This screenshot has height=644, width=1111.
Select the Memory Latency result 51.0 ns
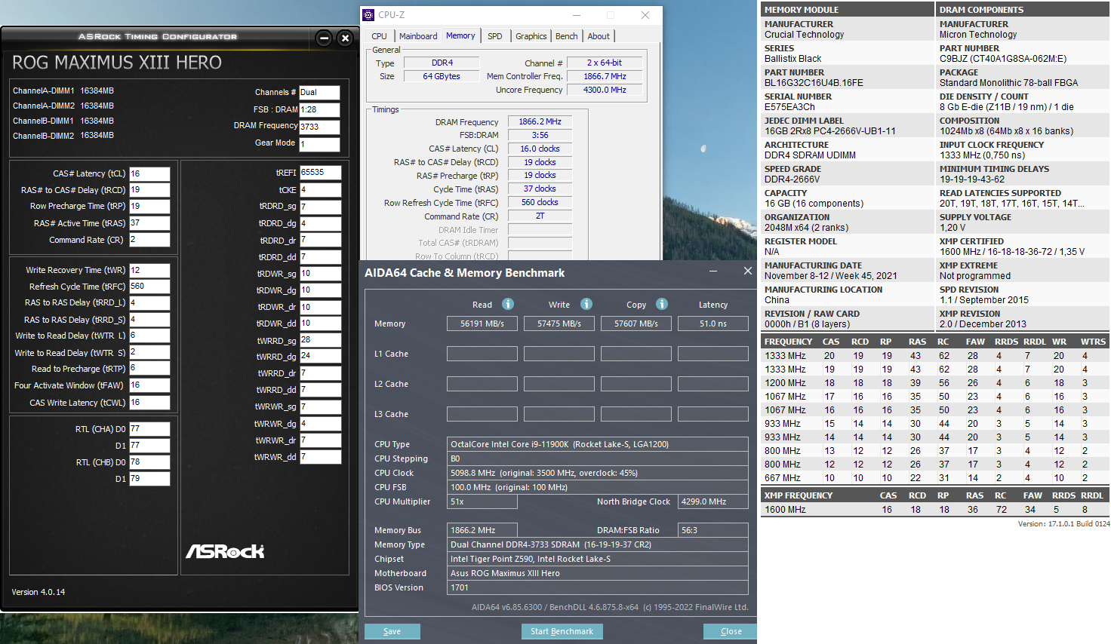pos(713,324)
